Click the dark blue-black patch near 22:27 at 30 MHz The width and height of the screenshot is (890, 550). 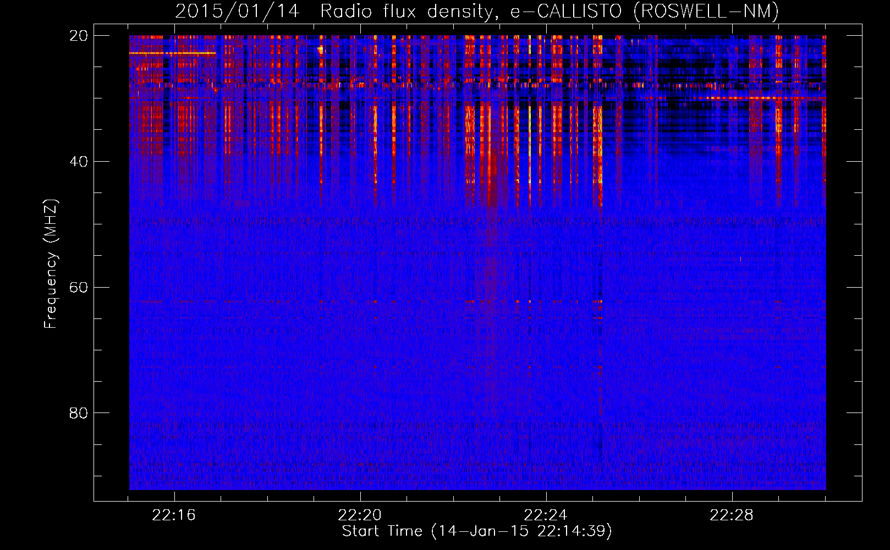point(682,105)
